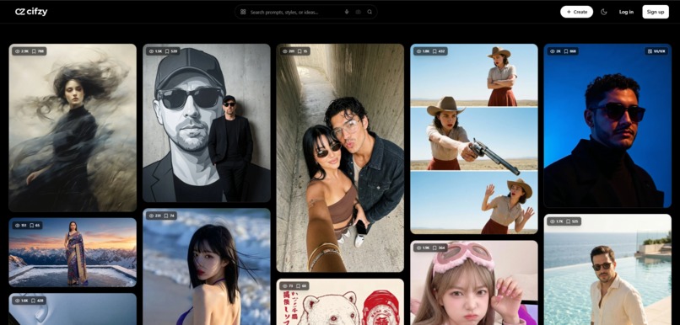Bookmark the man by infinity pool card
680x325 pixels.
(x=569, y=221)
